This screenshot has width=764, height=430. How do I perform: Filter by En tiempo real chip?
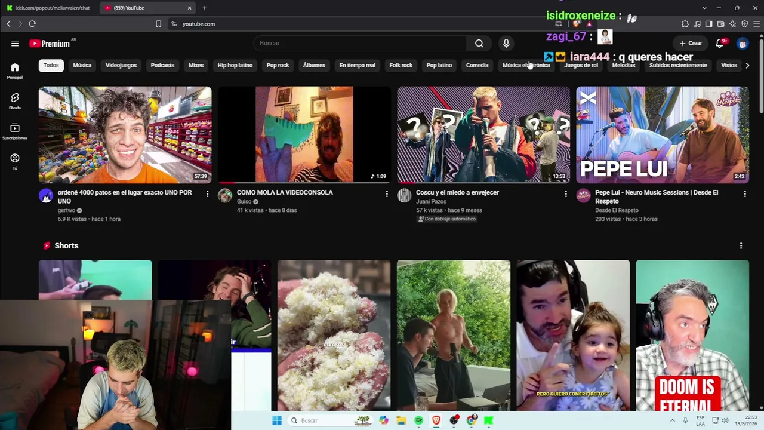(x=358, y=66)
